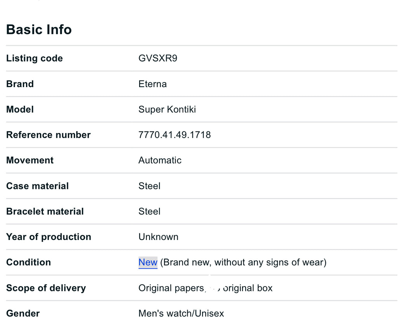Click the Listing code label
Image resolution: width=398 pixels, height=324 pixels.
(x=34, y=58)
